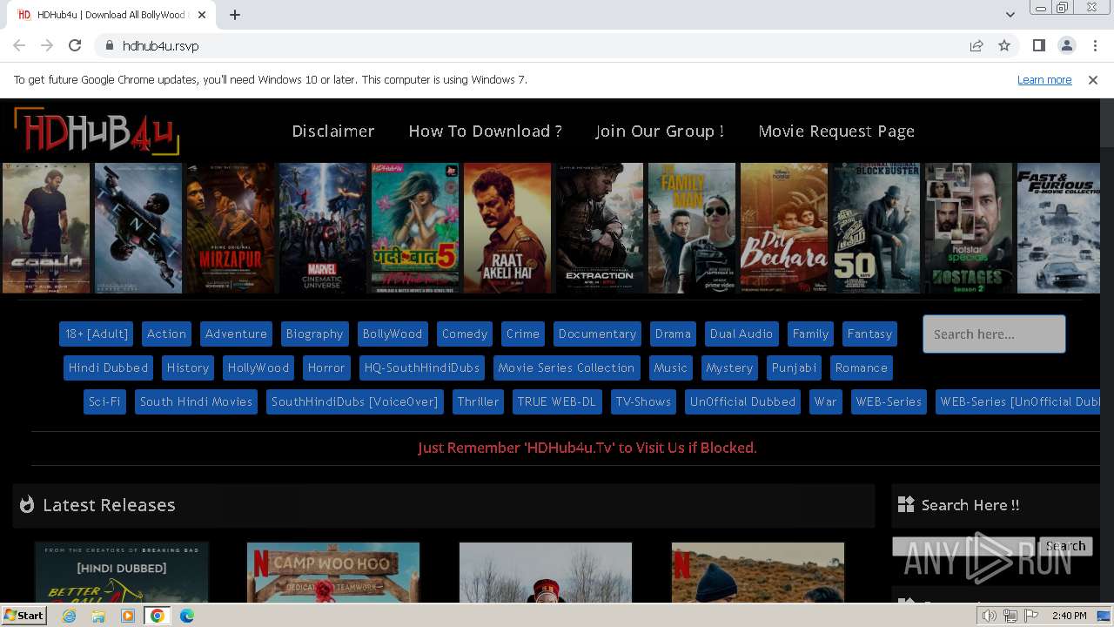Open the Marvel Cinematic Universe poster
Viewport: 1114px width, 627px height.
click(x=323, y=228)
